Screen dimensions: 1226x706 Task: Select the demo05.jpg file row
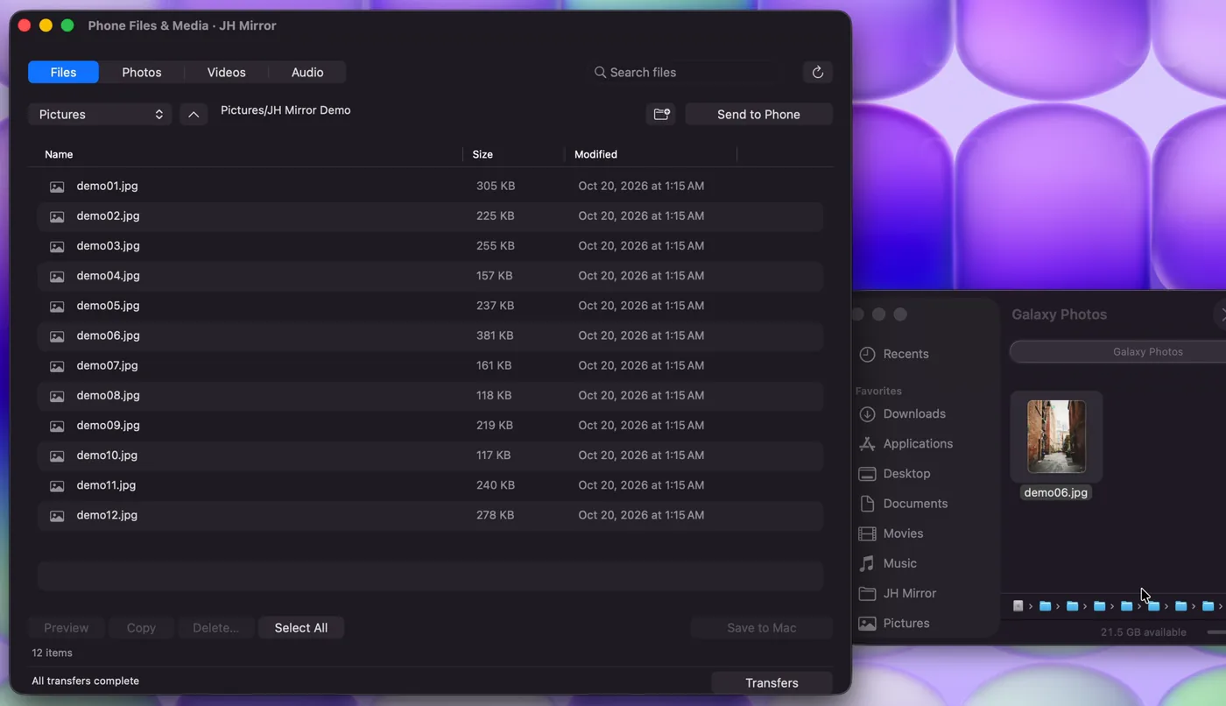pos(430,306)
